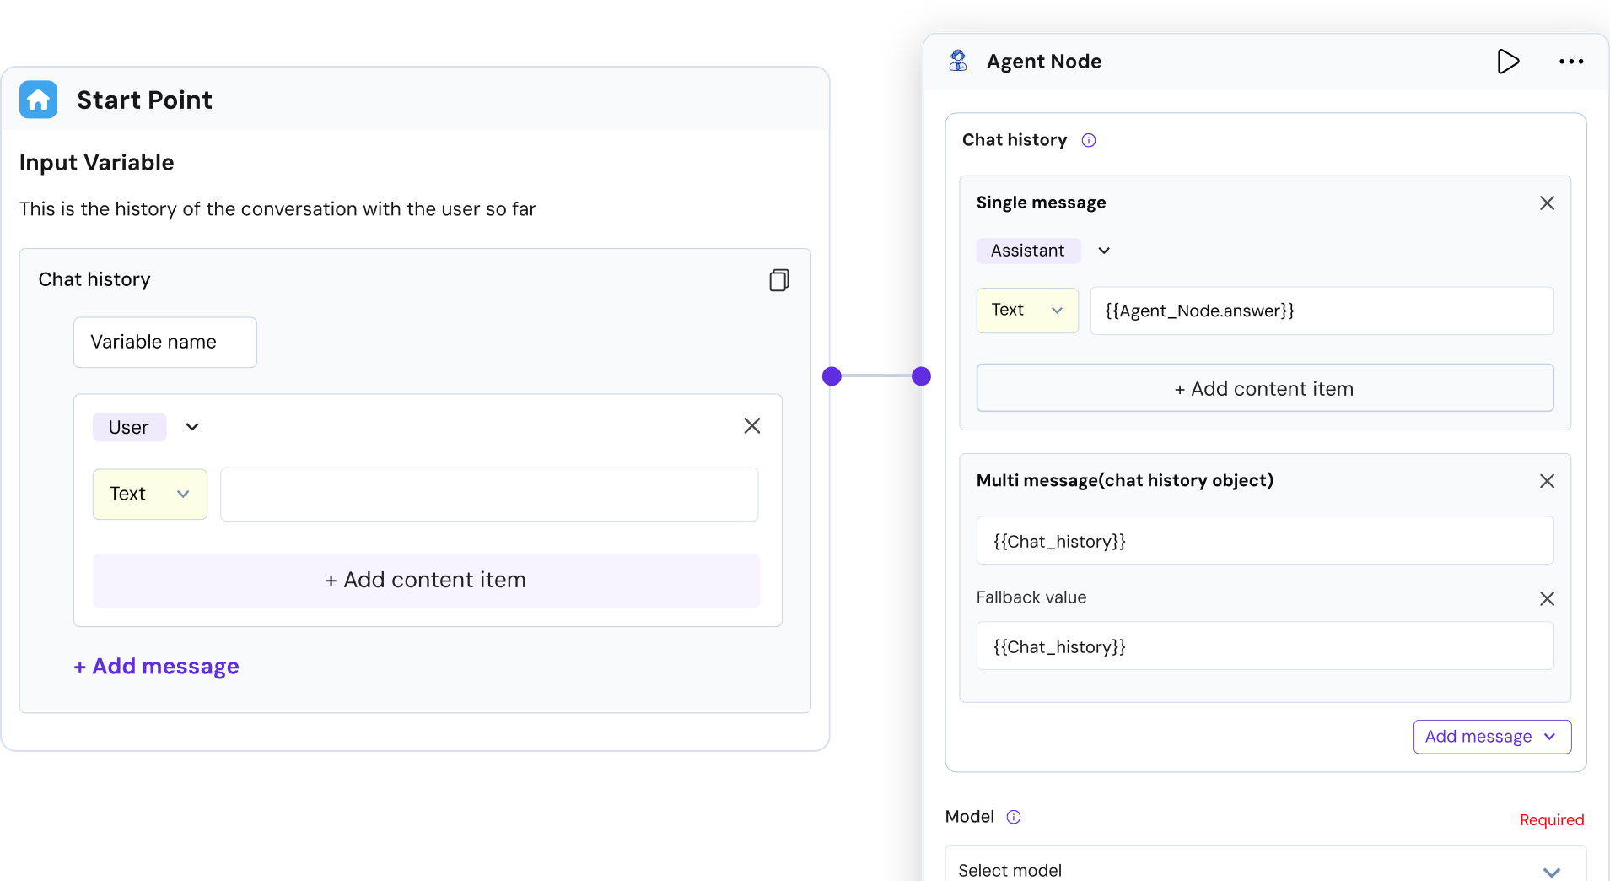The width and height of the screenshot is (1610, 881).
Task: Click the Agent Node title
Action: [1044, 62]
